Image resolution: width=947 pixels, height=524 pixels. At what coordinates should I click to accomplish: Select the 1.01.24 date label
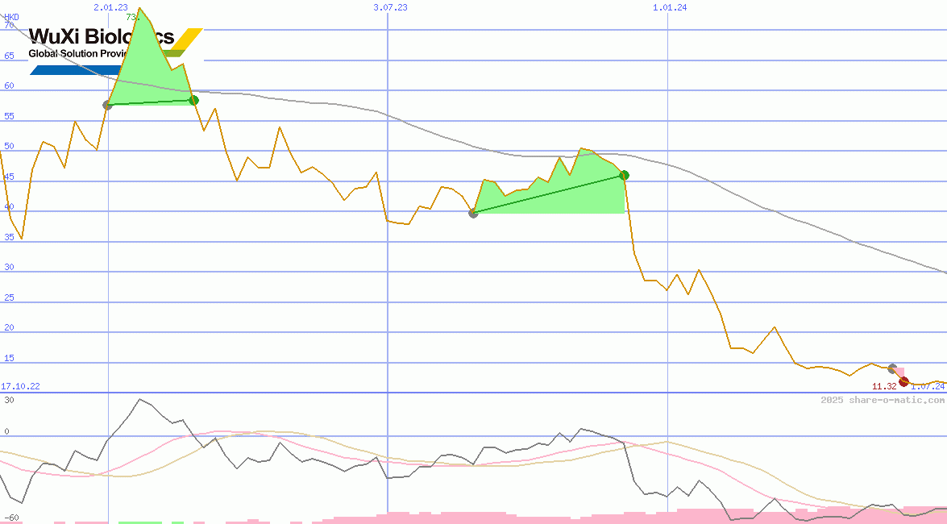[670, 7]
